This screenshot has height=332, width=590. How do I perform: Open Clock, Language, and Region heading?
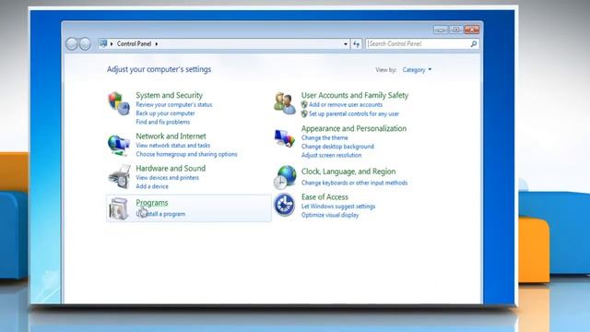coord(348,172)
